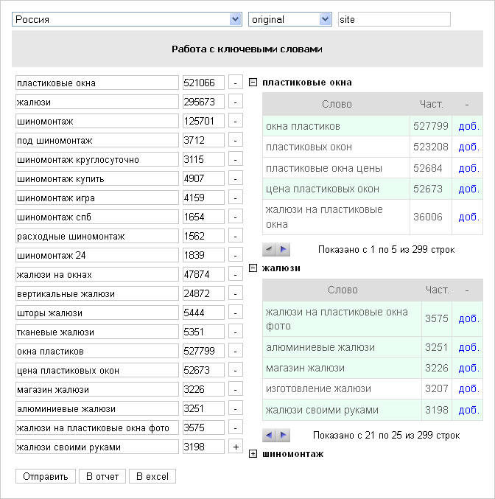Click the 'вертикальные жалюзи' keyword field
Screen dimensions: 495x499
click(x=96, y=294)
